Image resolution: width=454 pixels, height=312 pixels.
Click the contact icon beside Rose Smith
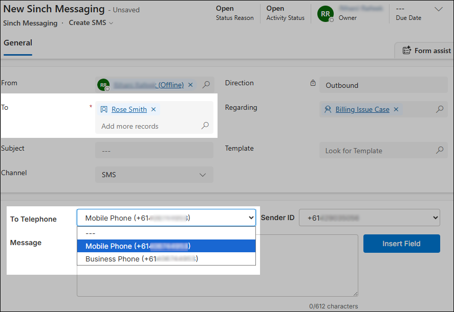[104, 109]
